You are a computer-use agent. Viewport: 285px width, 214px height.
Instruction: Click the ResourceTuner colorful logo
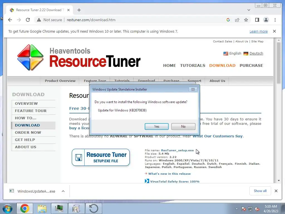coord(30,57)
